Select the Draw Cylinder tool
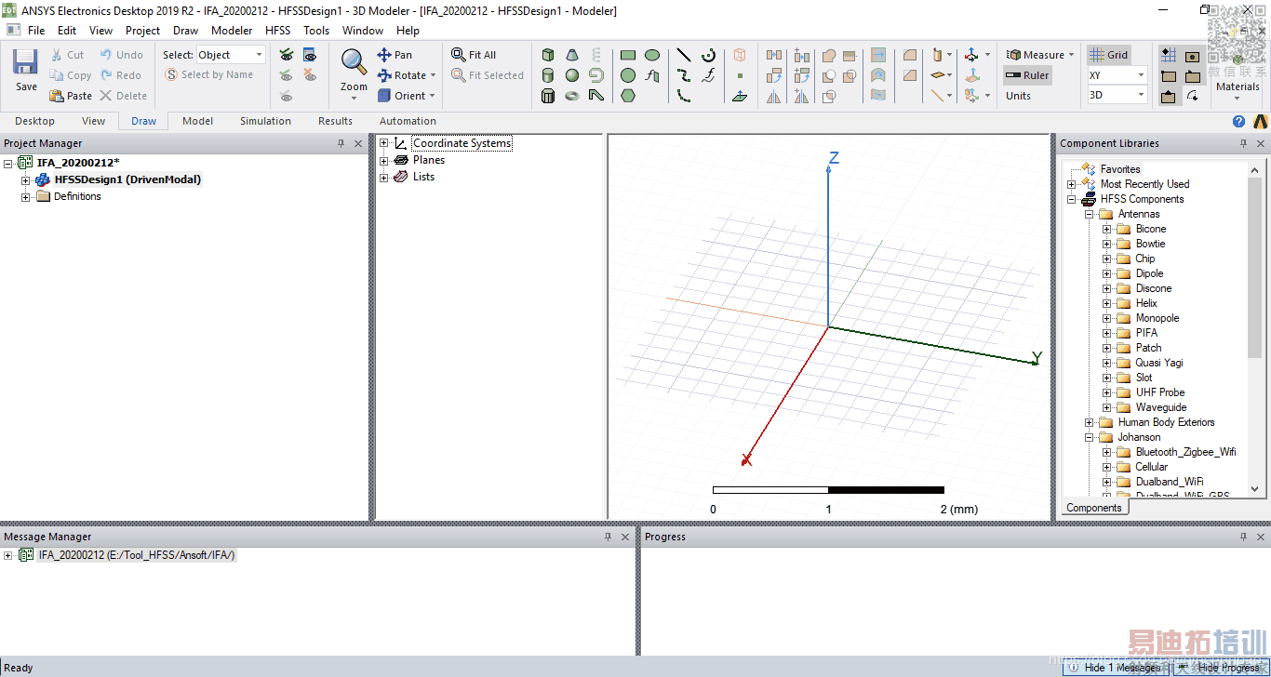1271x677 pixels. [x=548, y=75]
